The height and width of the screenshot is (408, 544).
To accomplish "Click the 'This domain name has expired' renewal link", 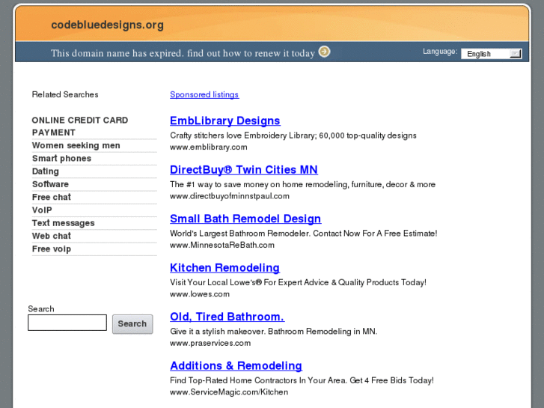I will click(x=183, y=53).
